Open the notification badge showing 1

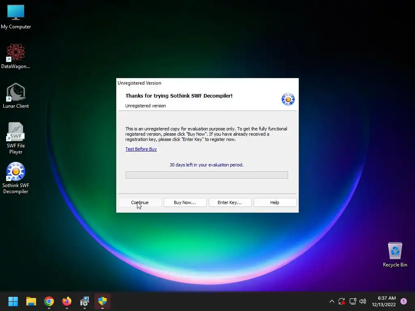pyautogui.click(x=404, y=301)
